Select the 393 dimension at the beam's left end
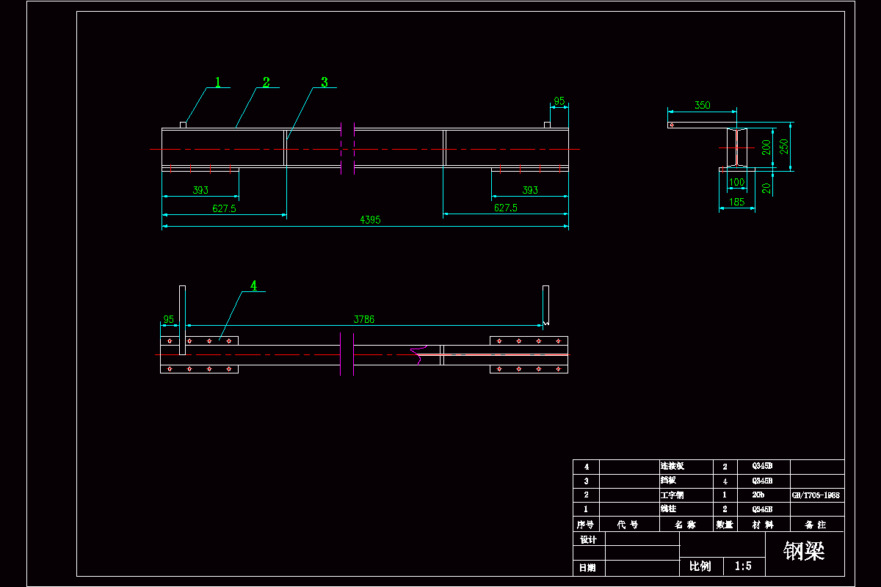The image size is (881, 587). (200, 190)
